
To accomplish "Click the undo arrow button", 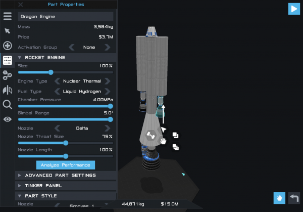I will point(294,197).
